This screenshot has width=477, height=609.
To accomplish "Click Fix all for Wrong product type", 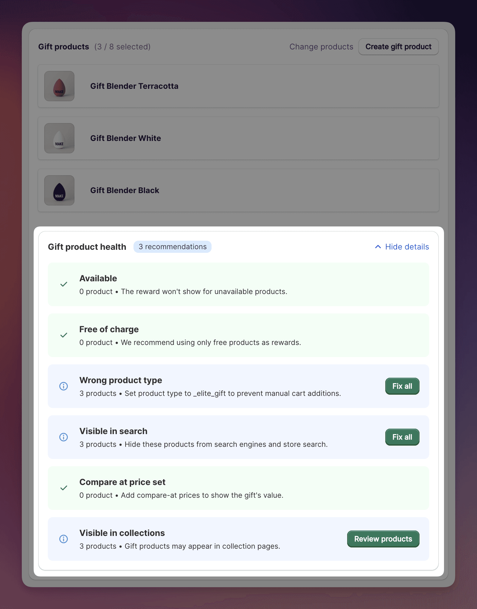I will (x=402, y=386).
